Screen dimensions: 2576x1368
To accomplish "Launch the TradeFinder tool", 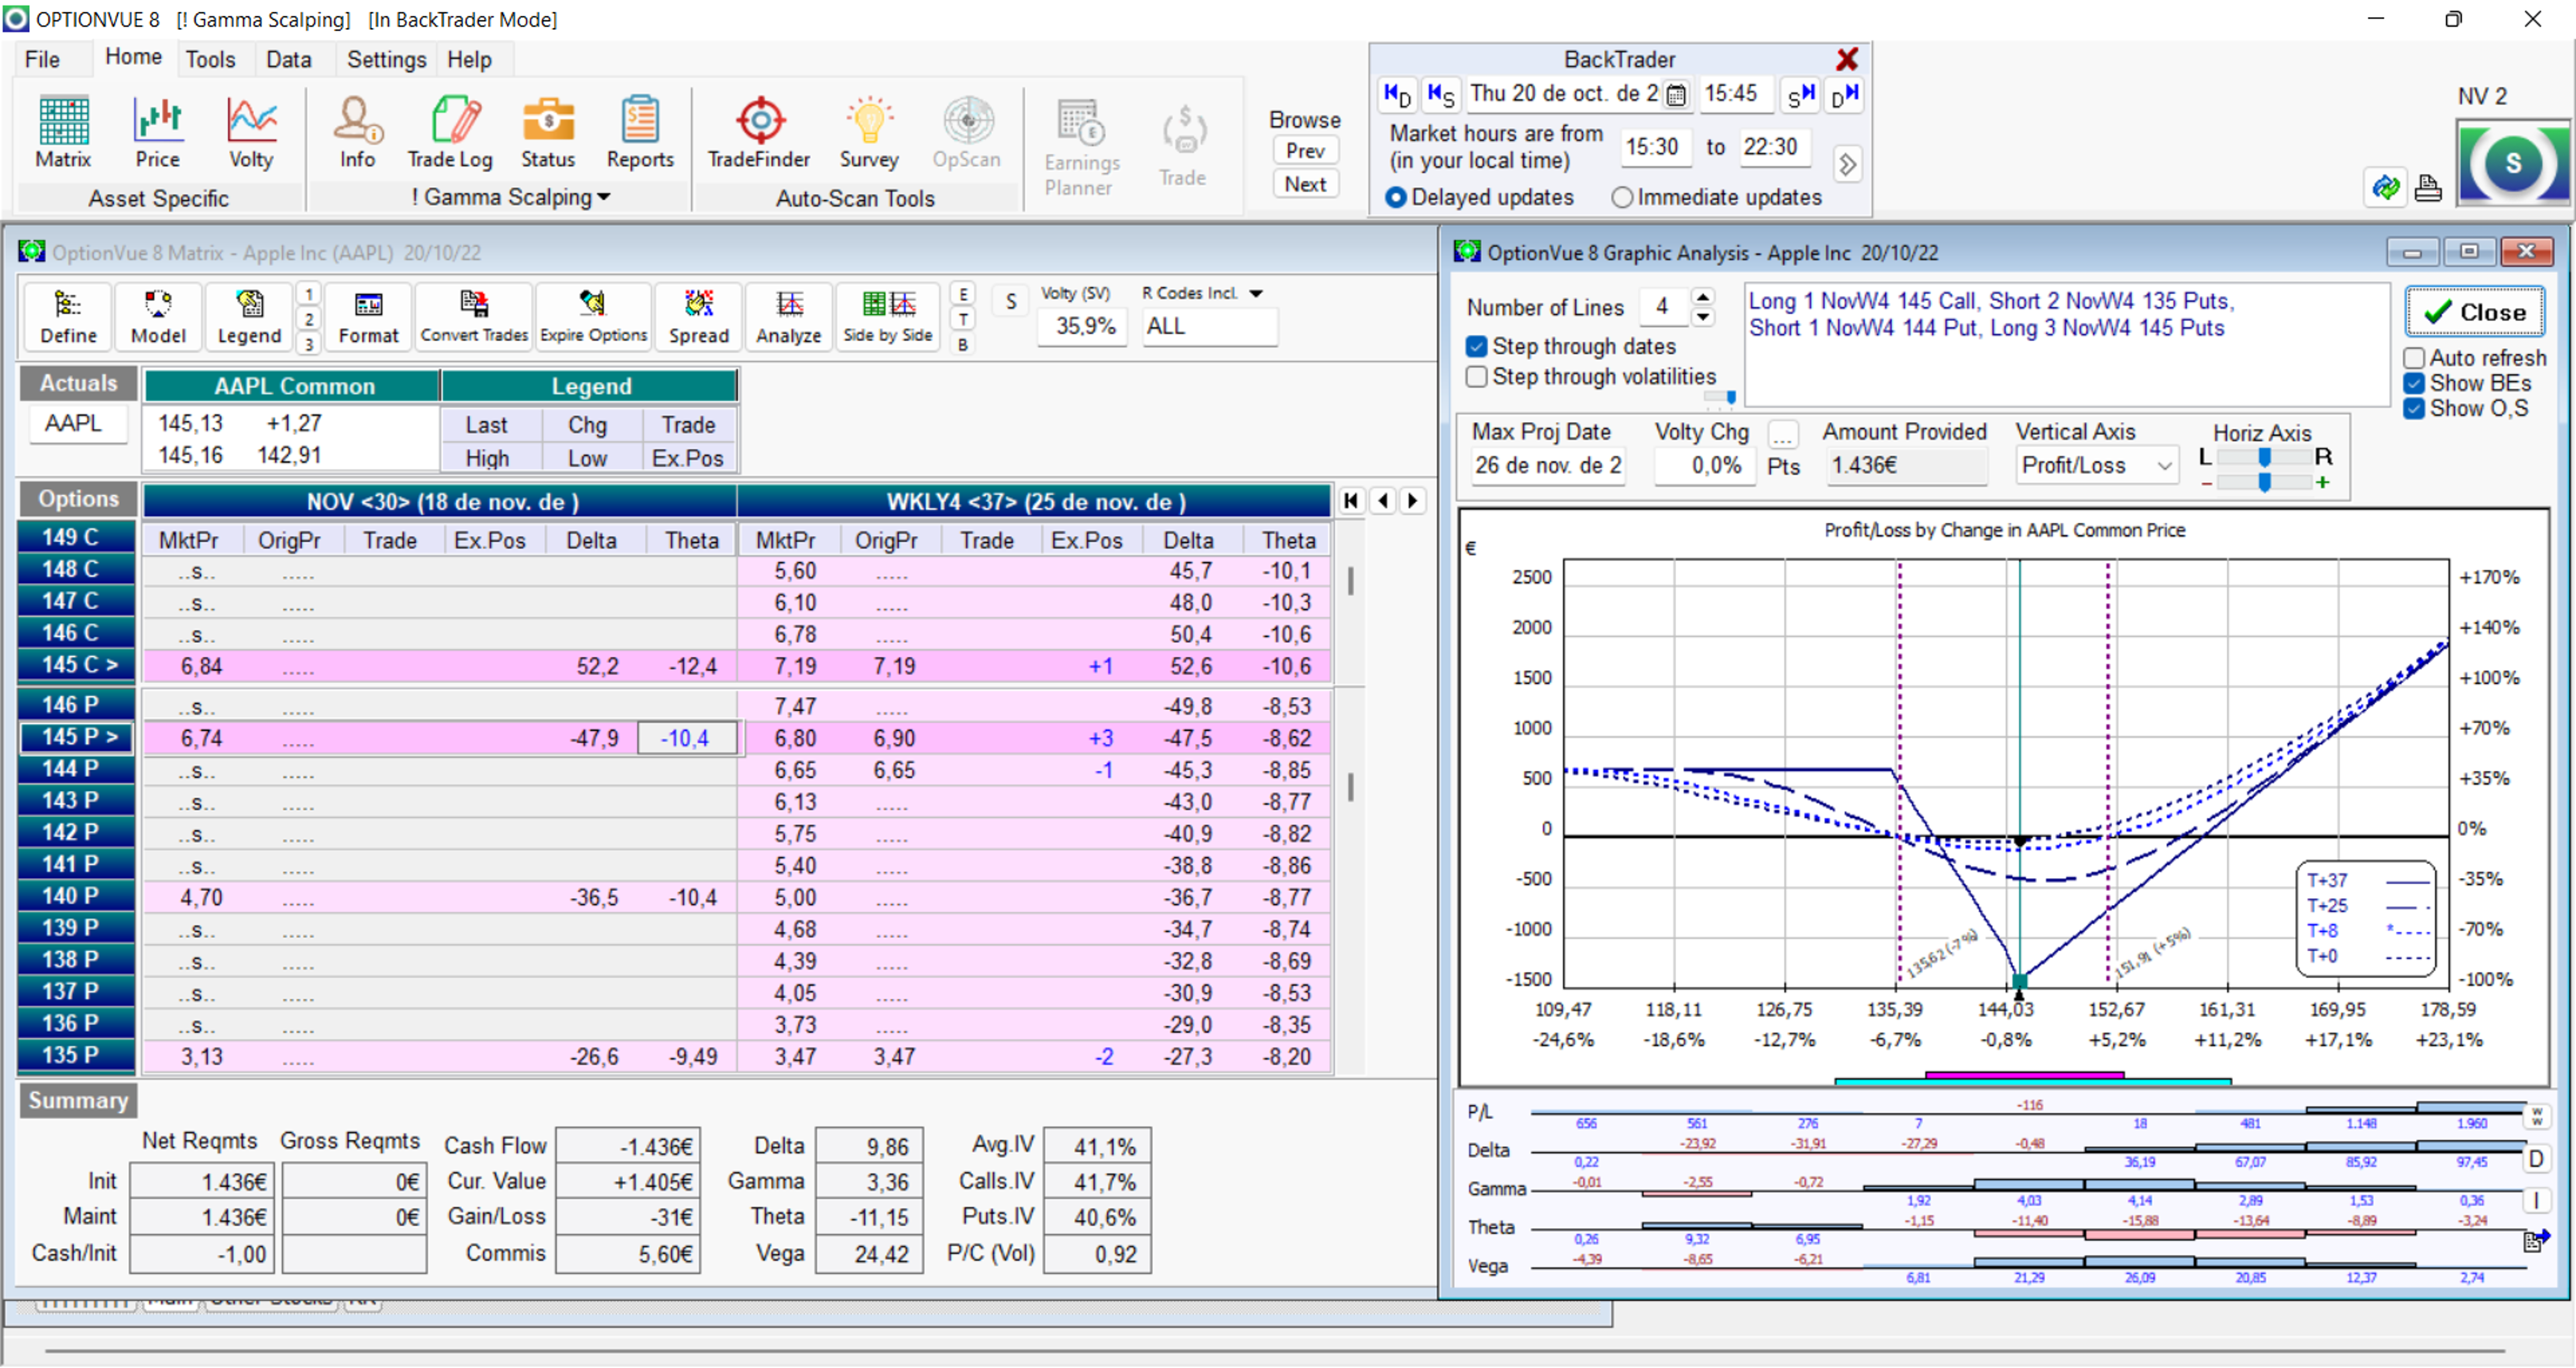I will [759, 133].
